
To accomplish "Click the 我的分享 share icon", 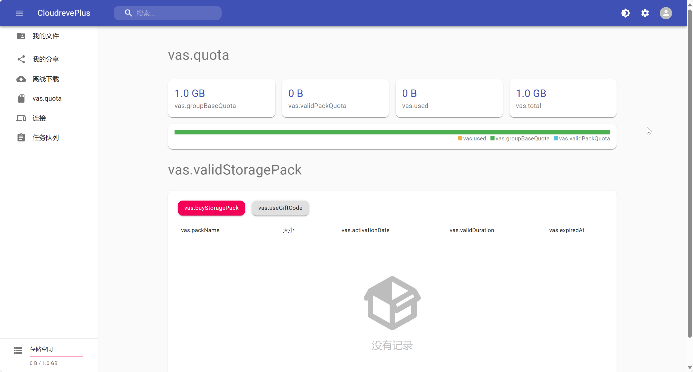I will click(x=21, y=59).
